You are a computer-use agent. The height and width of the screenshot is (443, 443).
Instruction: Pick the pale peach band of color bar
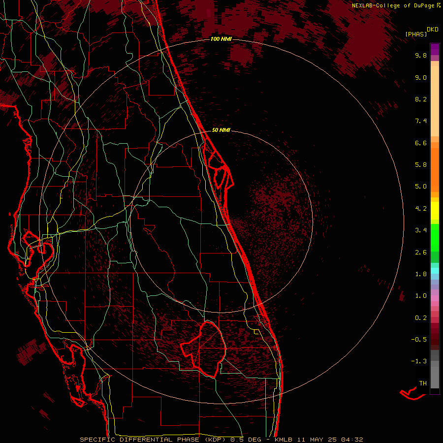tap(435, 101)
